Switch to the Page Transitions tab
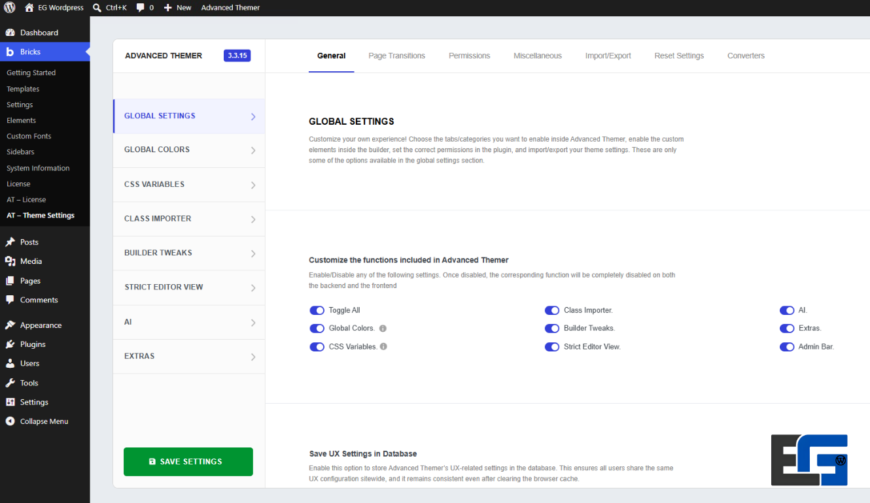The width and height of the screenshot is (870, 503). click(396, 56)
